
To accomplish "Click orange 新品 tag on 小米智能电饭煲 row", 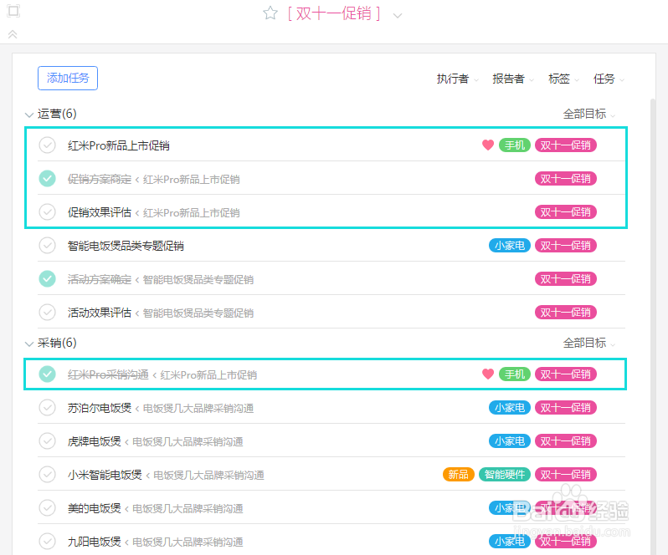I will click(459, 474).
